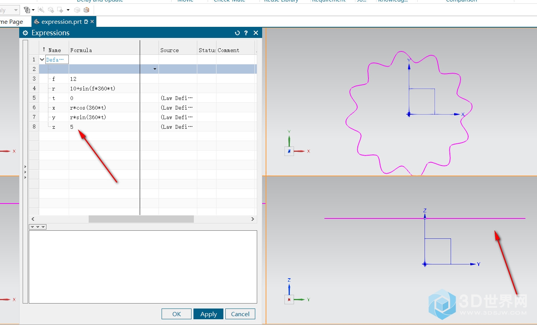Click the orange-edged box icon
Screen dimensions: 537x325
(x=86, y=10)
